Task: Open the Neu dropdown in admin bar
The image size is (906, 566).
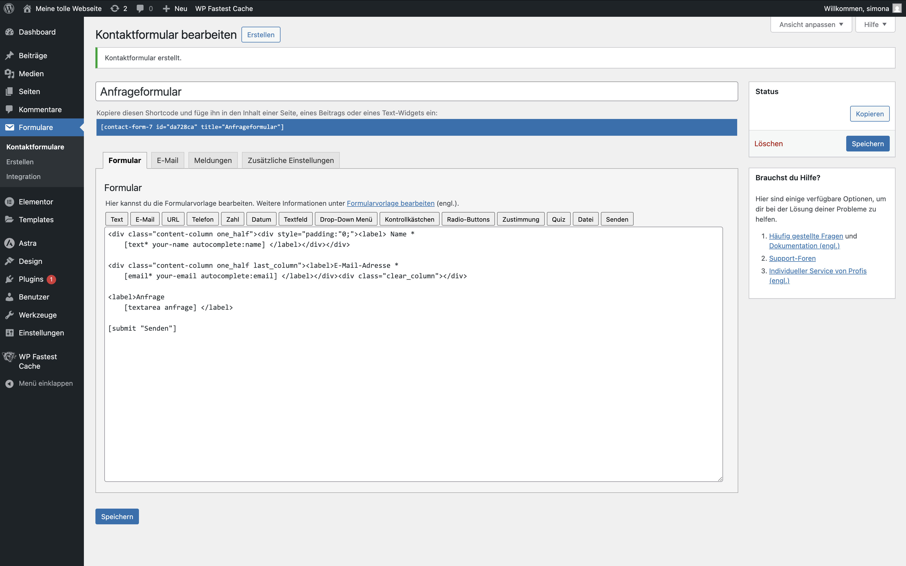Action: (175, 8)
